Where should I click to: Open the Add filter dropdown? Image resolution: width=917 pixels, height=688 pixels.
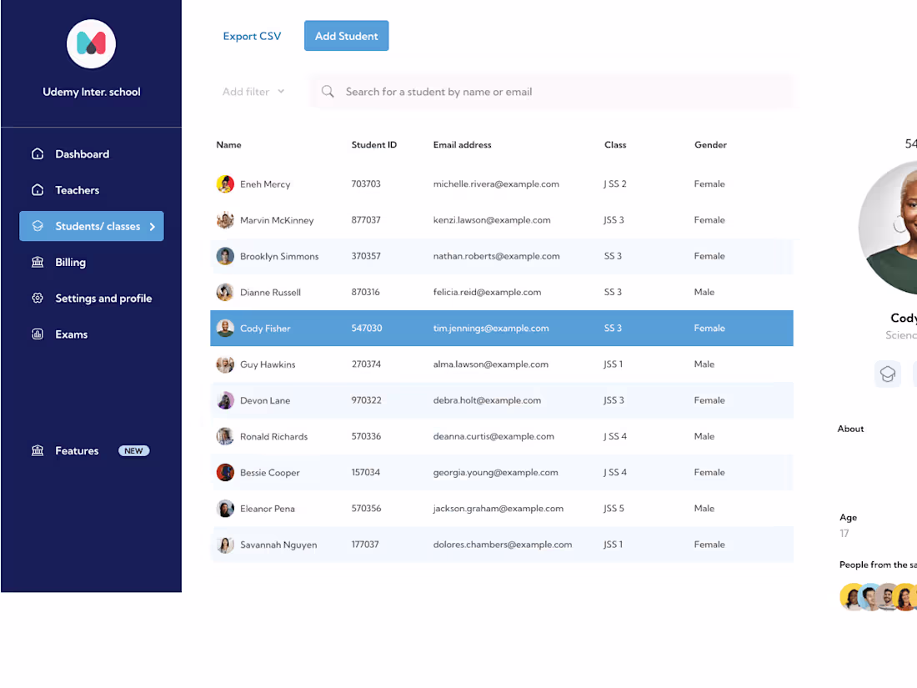pos(253,92)
